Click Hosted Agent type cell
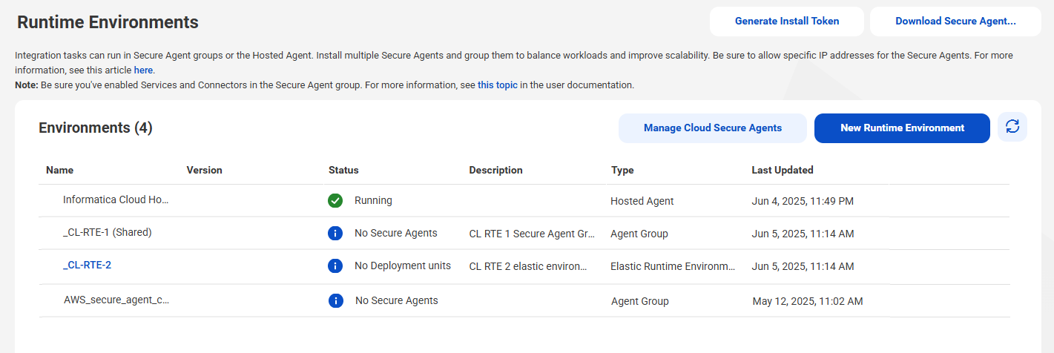This screenshot has height=353, width=1054. click(642, 201)
